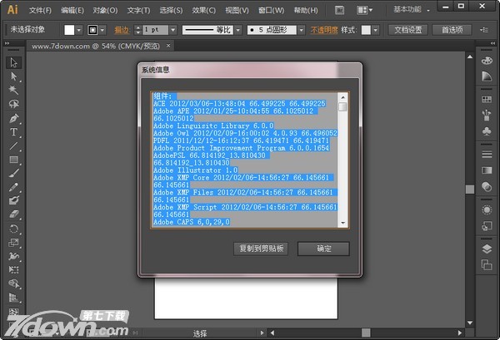The height and width of the screenshot is (340, 500).
Task: Open the Stroke panel lines icon
Action: point(487,155)
